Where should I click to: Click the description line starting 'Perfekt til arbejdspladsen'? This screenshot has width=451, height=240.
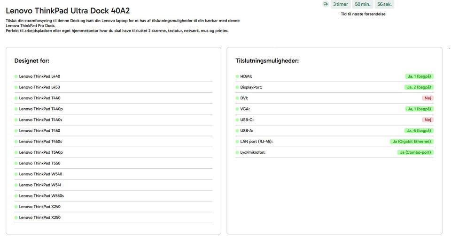[x=117, y=31]
